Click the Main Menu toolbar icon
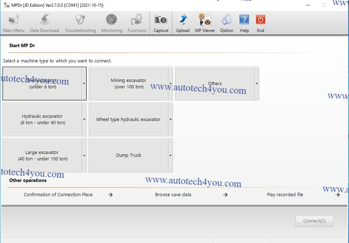 coord(13,20)
